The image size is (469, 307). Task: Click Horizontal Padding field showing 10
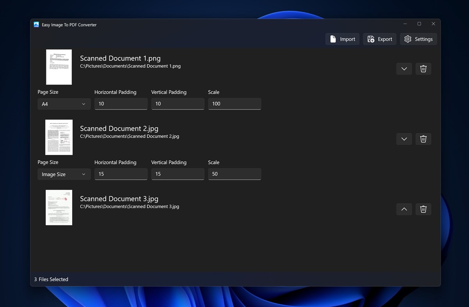pyautogui.click(x=121, y=104)
